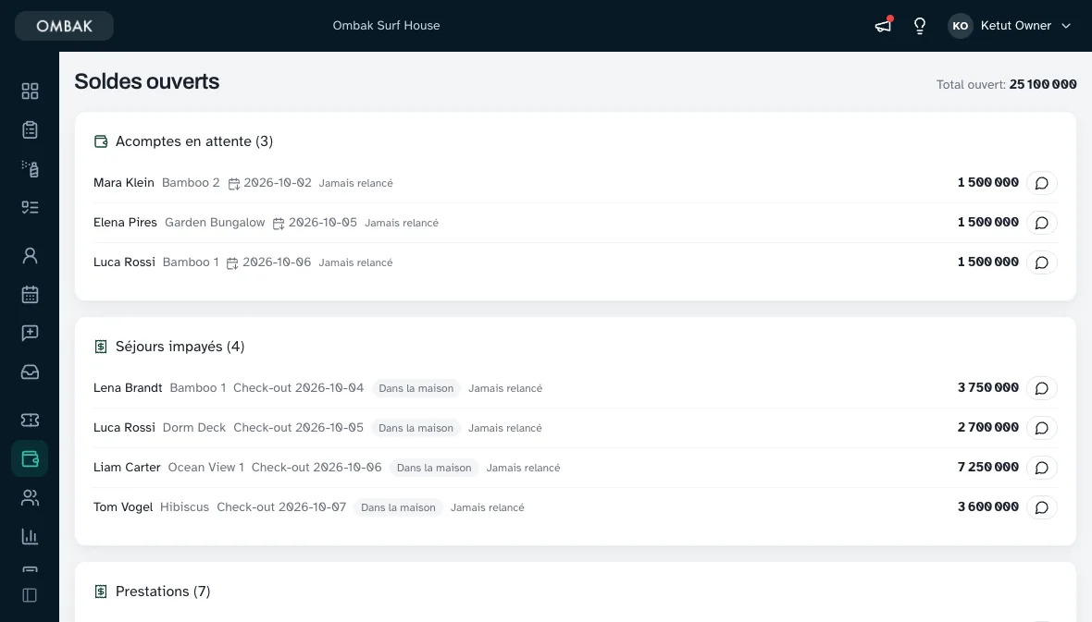Click Hibiscus room label
This screenshot has height=622, width=1092.
(184, 506)
